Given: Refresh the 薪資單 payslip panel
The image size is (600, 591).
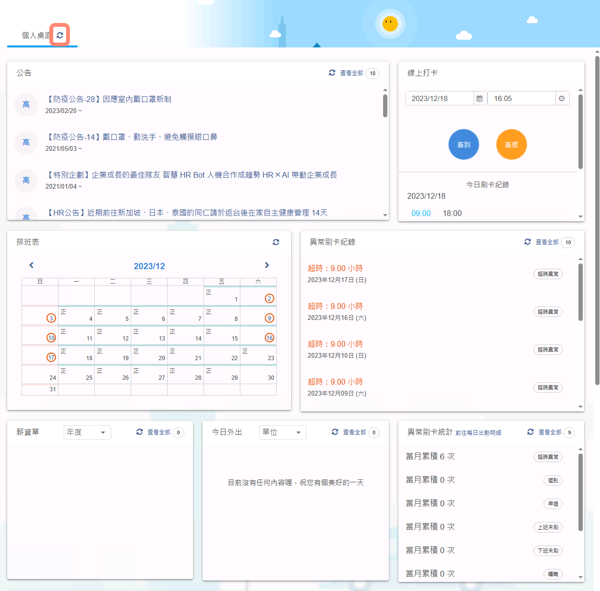Looking at the screenshot, I should tap(139, 432).
